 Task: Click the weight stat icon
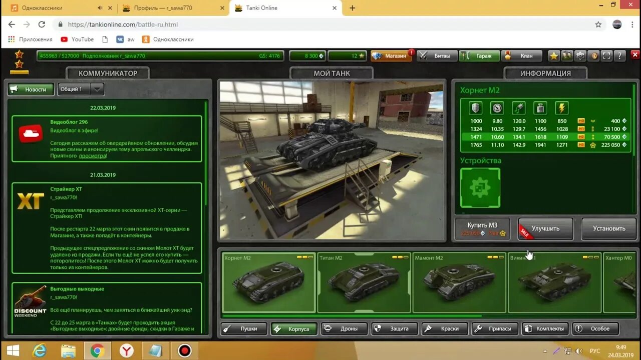(x=540, y=107)
